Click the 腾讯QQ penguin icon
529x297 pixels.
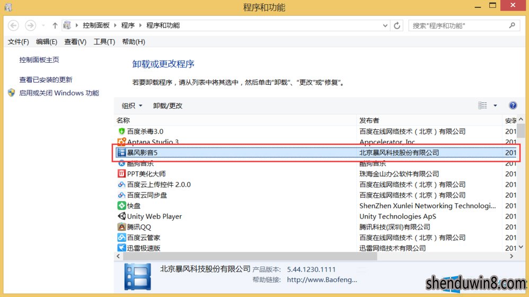(x=121, y=227)
